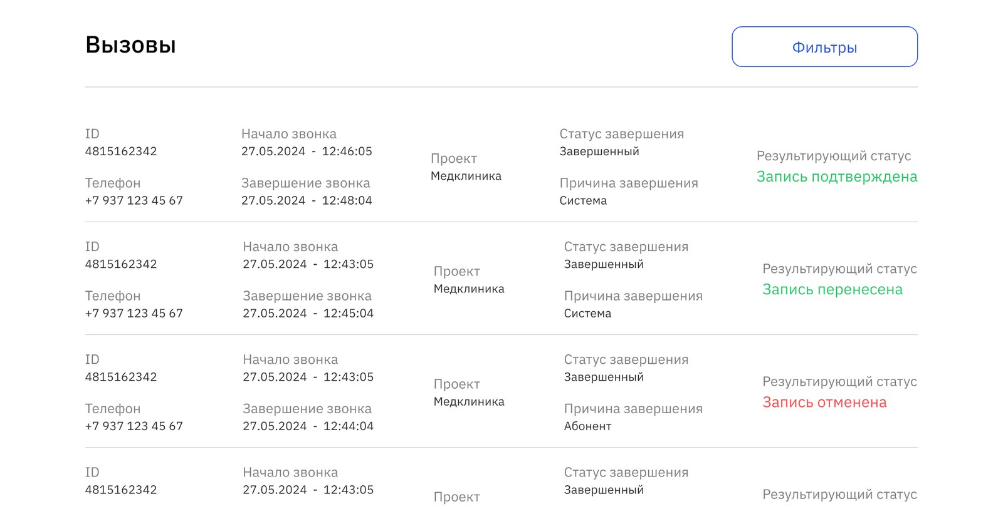Click Абонент under Причина завершения
The image size is (1003, 509).
pos(587,426)
